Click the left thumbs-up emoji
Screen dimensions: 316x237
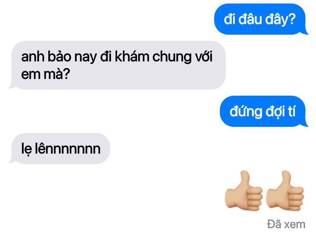(244, 190)
